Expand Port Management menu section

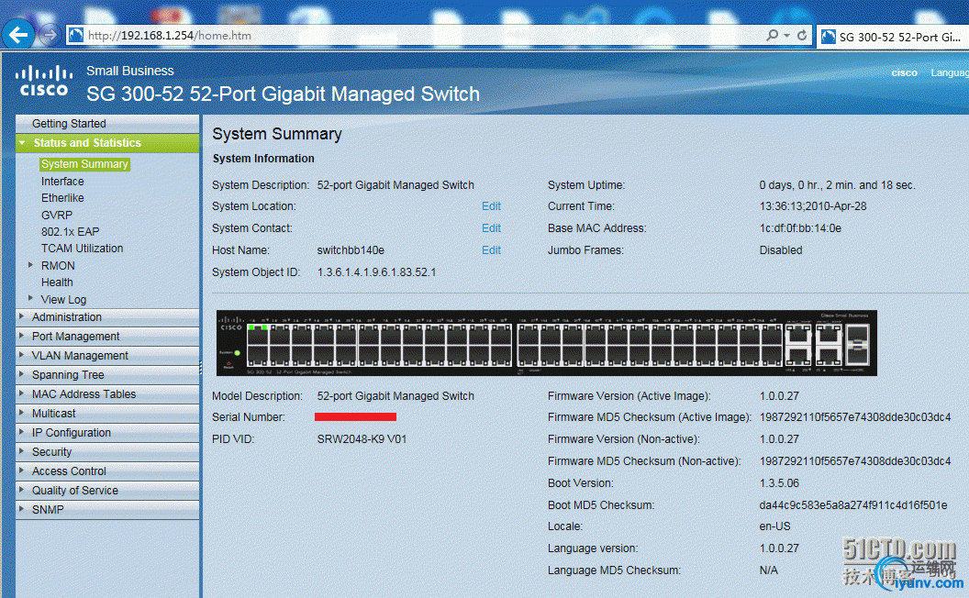107,336
